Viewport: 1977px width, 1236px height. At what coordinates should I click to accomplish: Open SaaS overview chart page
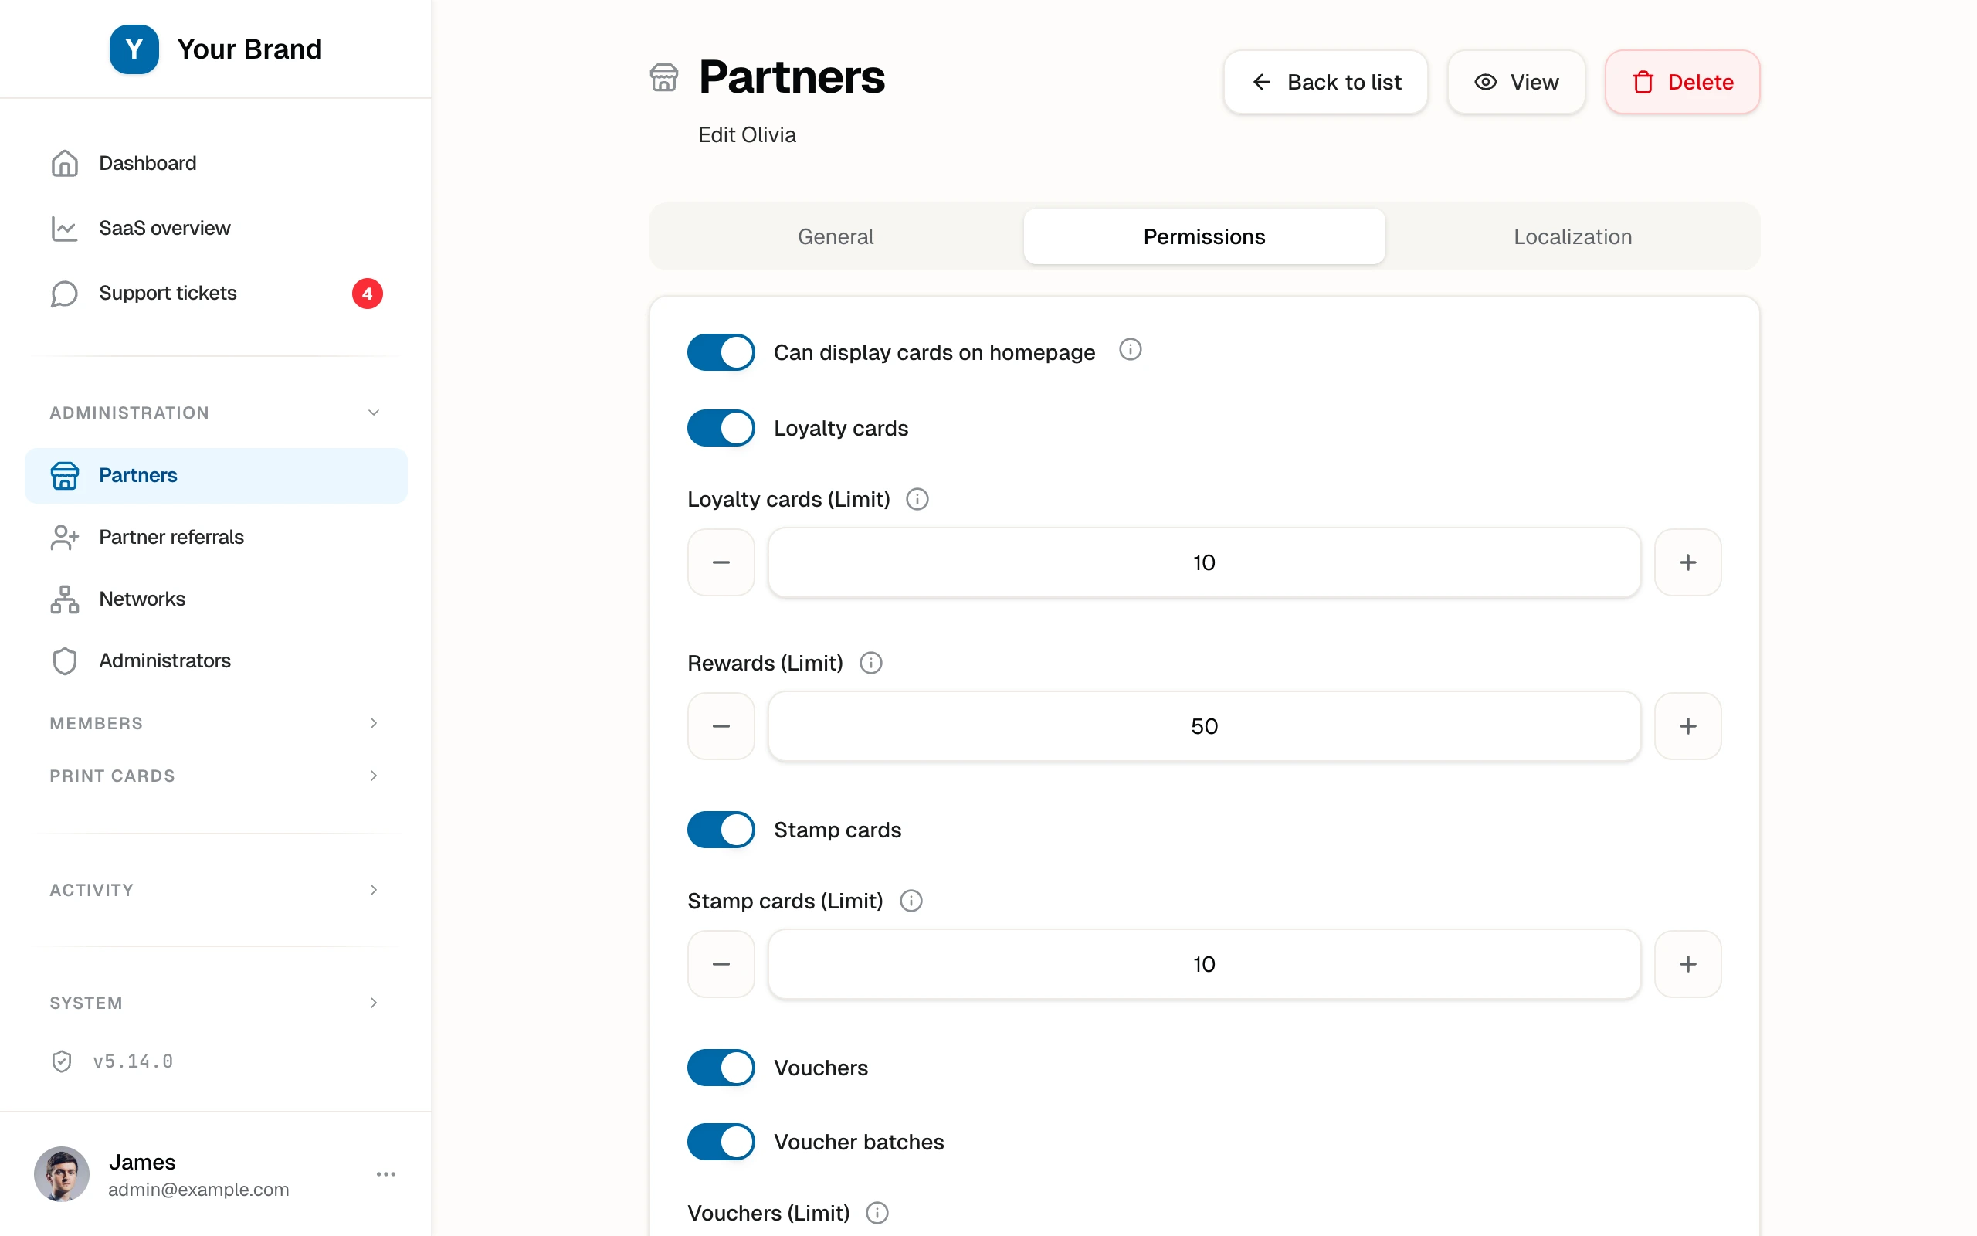[215, 228]
